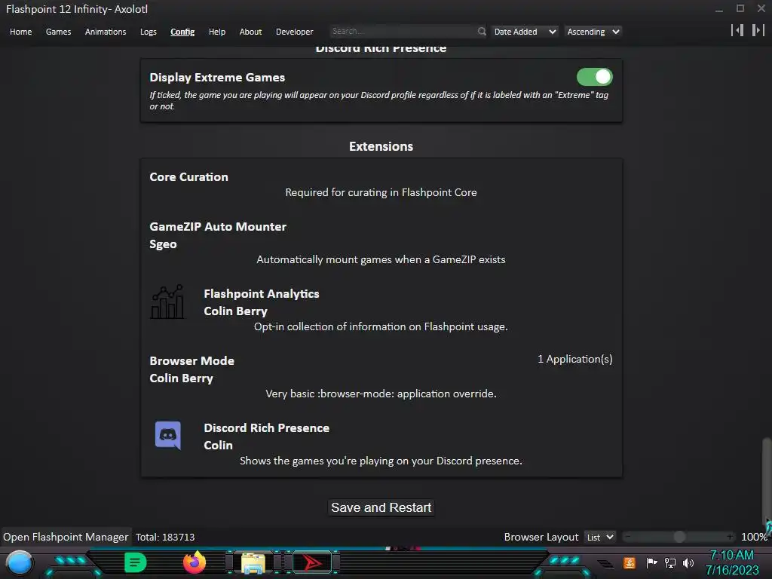Viewport: 772px width, 579px height.
Task: Click the Core Curation extension title
Action: pyautogui.click(x=189, y=177)
